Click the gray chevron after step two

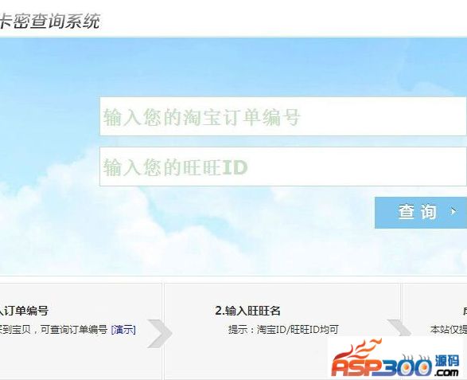click(x=399, y=327)
